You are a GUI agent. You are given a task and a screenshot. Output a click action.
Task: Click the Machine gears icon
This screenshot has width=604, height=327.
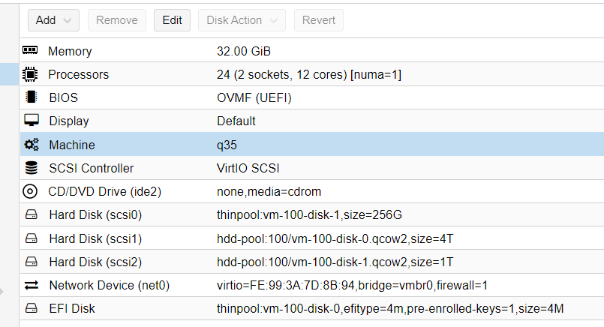tap(32, 145)
